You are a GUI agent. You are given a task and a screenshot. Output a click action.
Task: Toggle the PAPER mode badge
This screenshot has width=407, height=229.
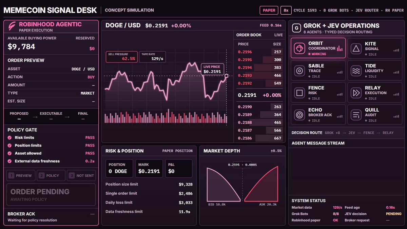[269, 10]
